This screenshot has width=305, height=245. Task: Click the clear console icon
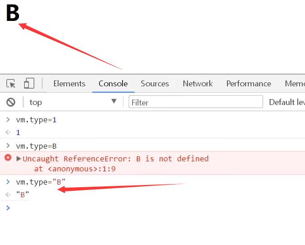pos(11,102)
